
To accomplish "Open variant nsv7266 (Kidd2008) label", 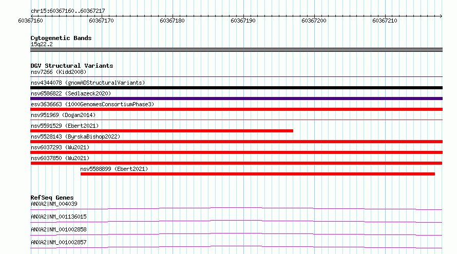I will click(x=59, y=72).
